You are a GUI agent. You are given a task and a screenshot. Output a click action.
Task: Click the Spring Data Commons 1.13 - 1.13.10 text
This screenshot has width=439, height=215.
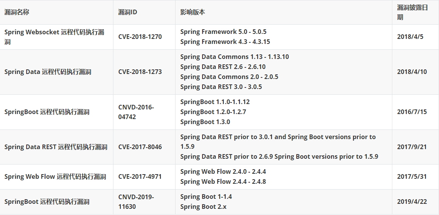point(235,57)
